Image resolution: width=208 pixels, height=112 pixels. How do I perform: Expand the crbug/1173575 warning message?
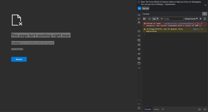pos(147,29)
